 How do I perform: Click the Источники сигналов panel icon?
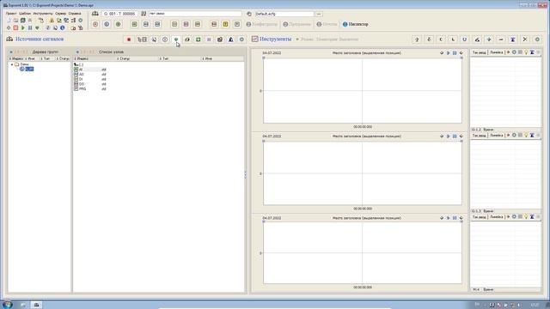(x=9, y=39)
